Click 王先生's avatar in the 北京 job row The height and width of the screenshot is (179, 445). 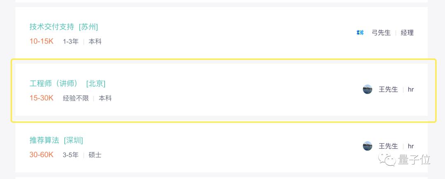[368, 89]
